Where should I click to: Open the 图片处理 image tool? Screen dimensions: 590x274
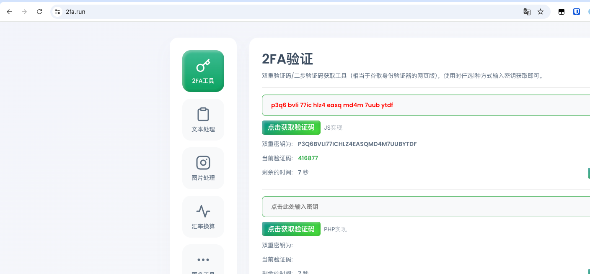203,168
